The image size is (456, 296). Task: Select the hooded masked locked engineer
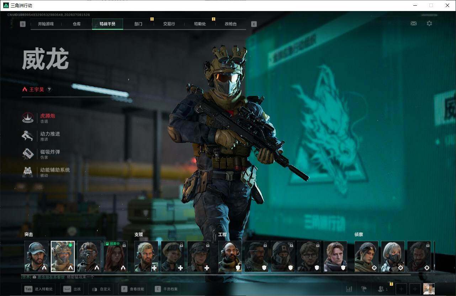283,257
